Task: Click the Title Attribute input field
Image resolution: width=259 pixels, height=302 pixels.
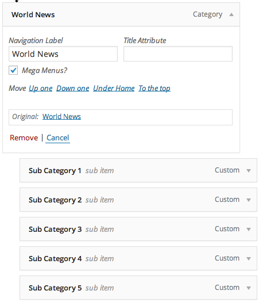Action: tap(178, 54)
